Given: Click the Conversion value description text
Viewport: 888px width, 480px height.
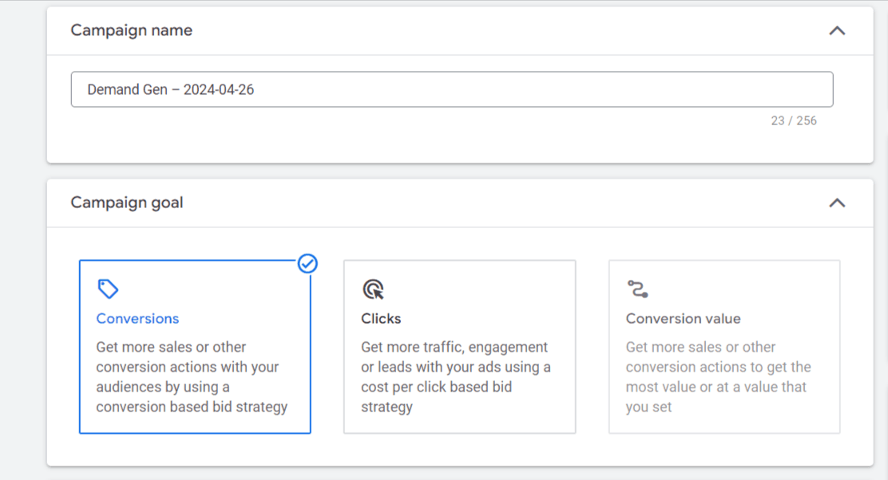Looking at the screenshot, I should 718,377.
